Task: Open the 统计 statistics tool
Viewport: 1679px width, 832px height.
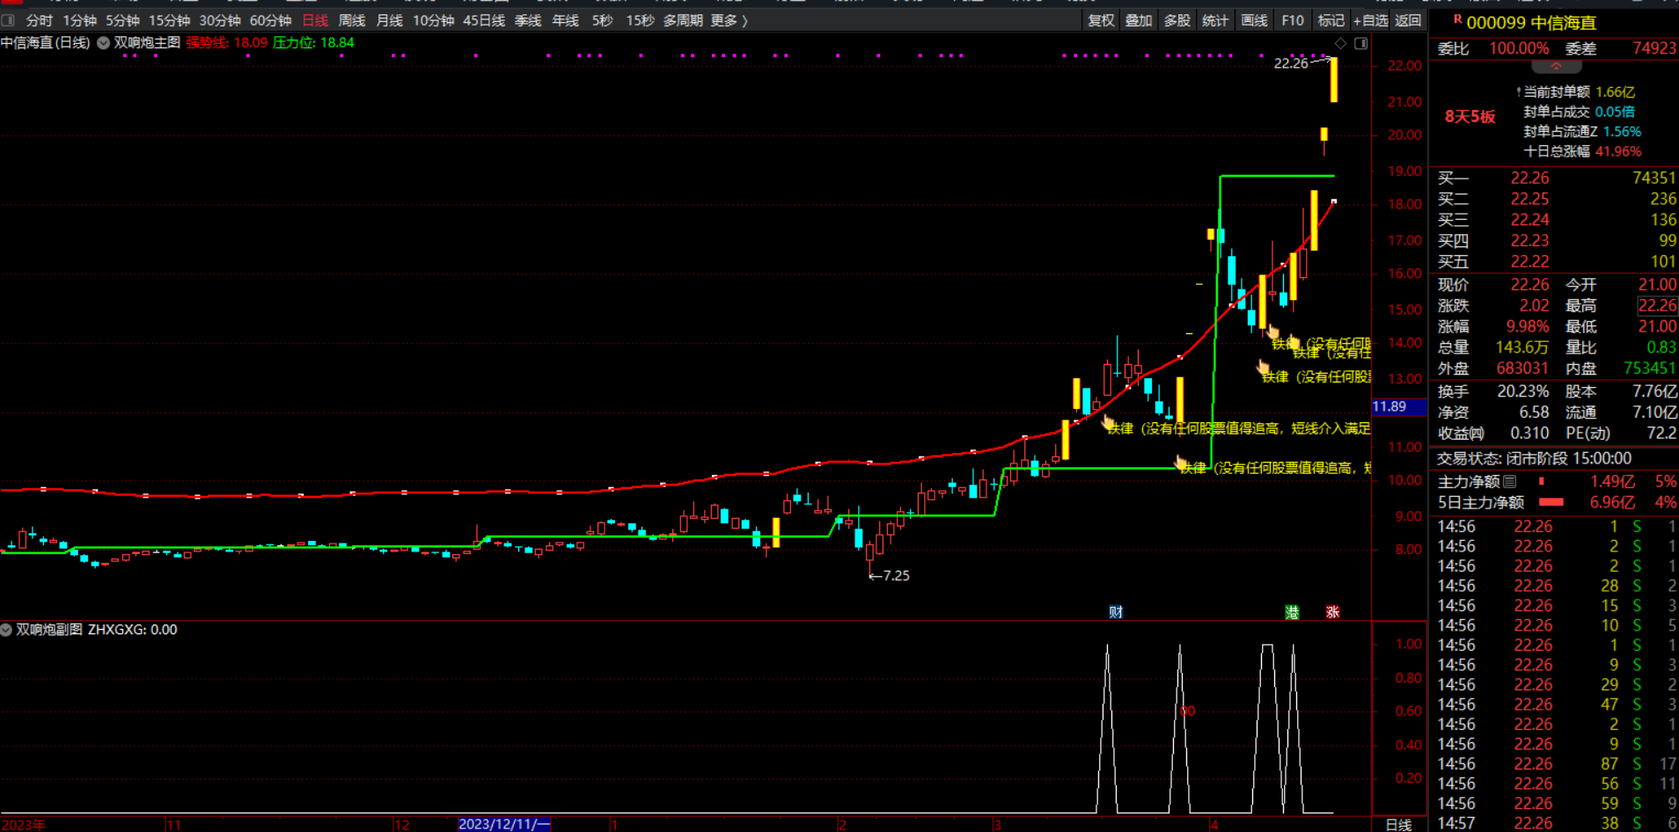Action: click(x=1215, y=20)
